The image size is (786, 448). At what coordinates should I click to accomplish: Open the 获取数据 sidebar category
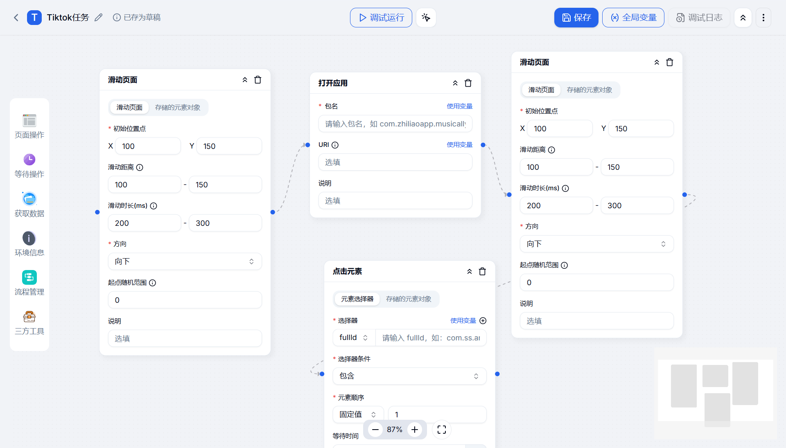29,205
